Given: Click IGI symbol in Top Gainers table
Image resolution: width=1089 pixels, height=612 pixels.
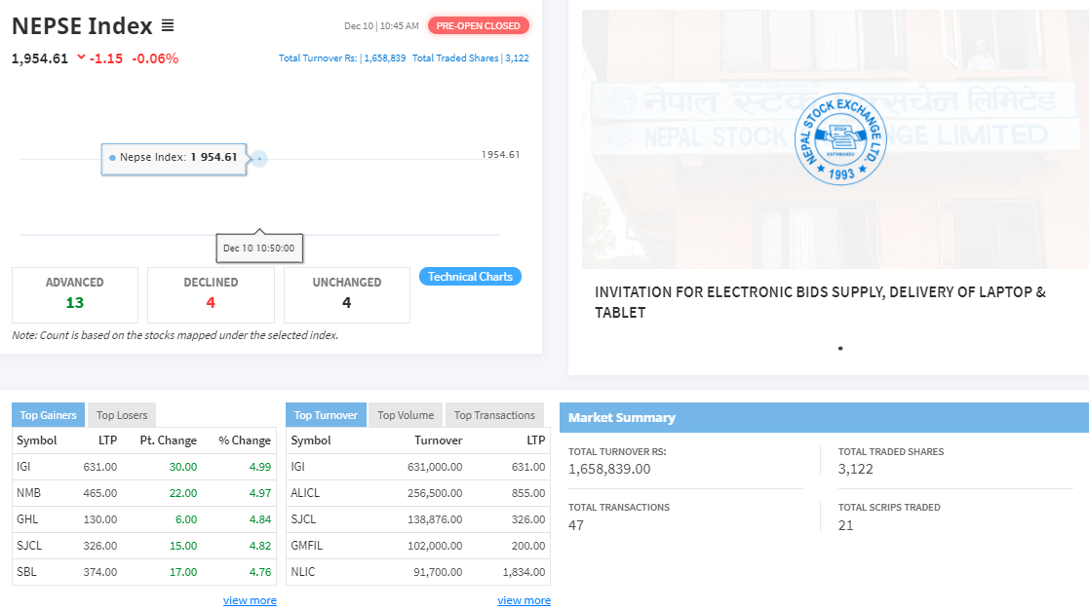Looking at the screenshot, I should point(23,467).
